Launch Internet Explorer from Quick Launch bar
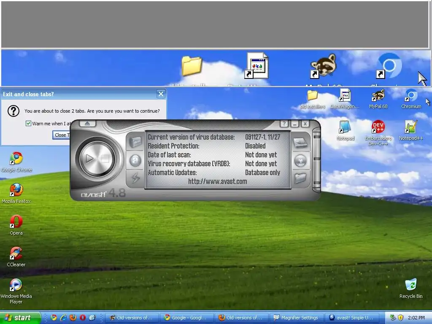This screenshot has height=324, width=432. pyautogui.click(x=63, y=318)
